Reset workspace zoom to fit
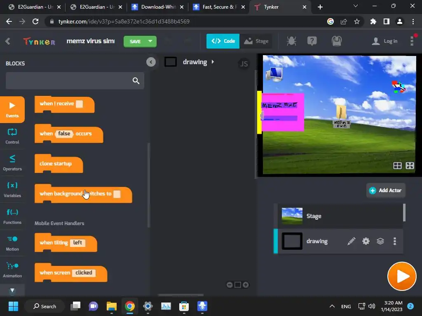Viewport: 422px width, 316px height. [238, 285]
